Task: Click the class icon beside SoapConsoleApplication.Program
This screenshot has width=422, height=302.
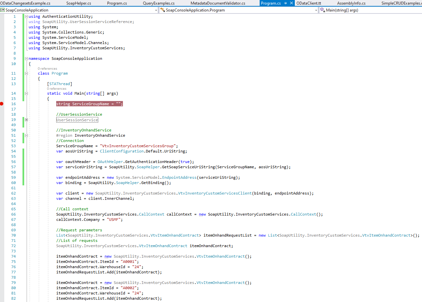Action: 162,10
